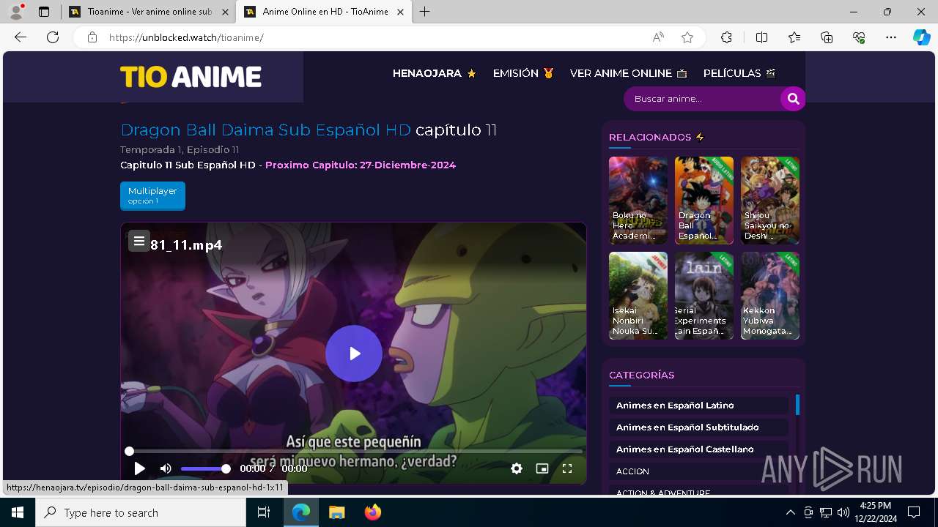This screenshot has height=527, width=938.
Task: Open the Windows notification center
Action: [x=914, y=512]
